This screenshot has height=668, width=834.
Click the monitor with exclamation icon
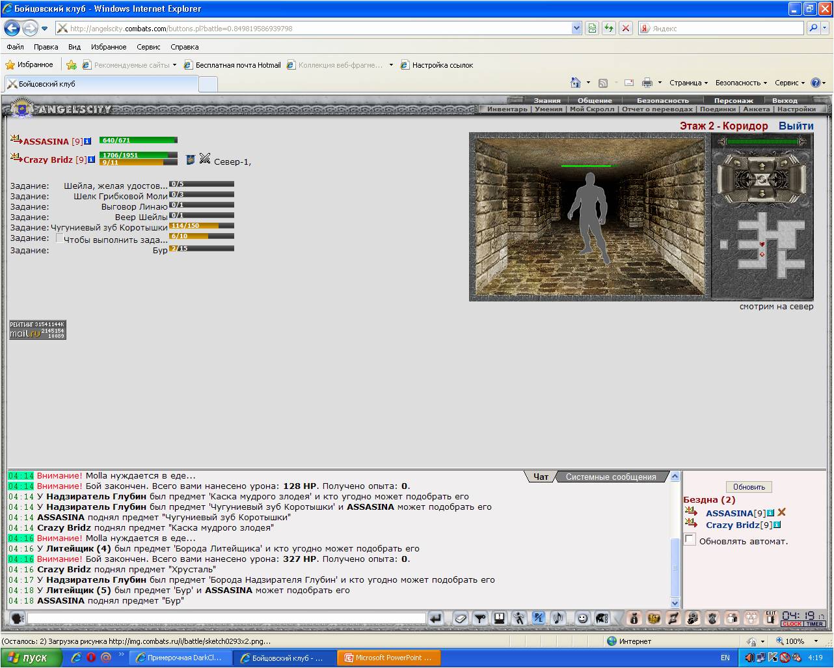click(x=499, y=619)
